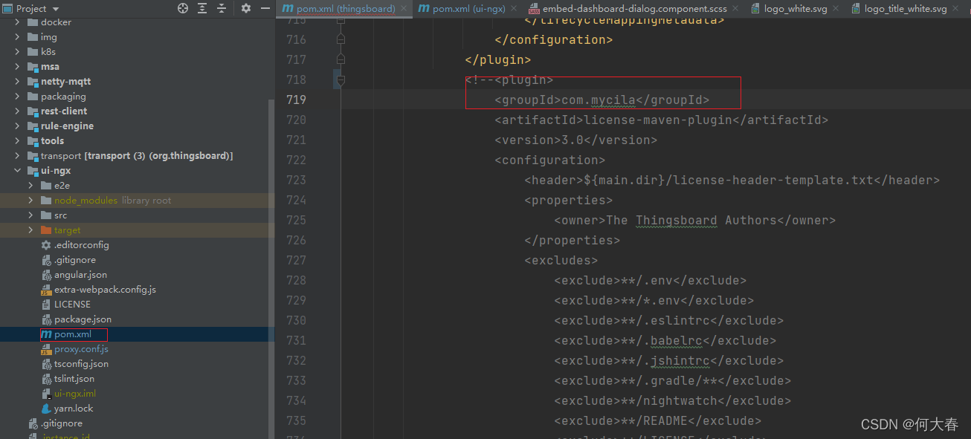Expand the rule-engine module
The image size is (971, 439).
(18, 126)
